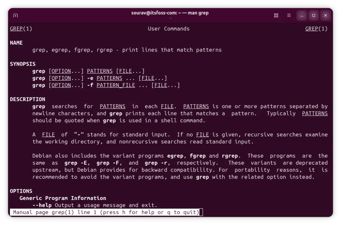Minimize the terminal window

[301, 15]
